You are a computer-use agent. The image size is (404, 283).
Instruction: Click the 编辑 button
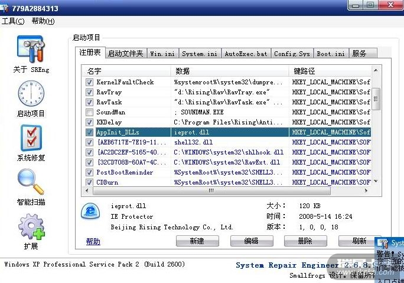[252, 241]
